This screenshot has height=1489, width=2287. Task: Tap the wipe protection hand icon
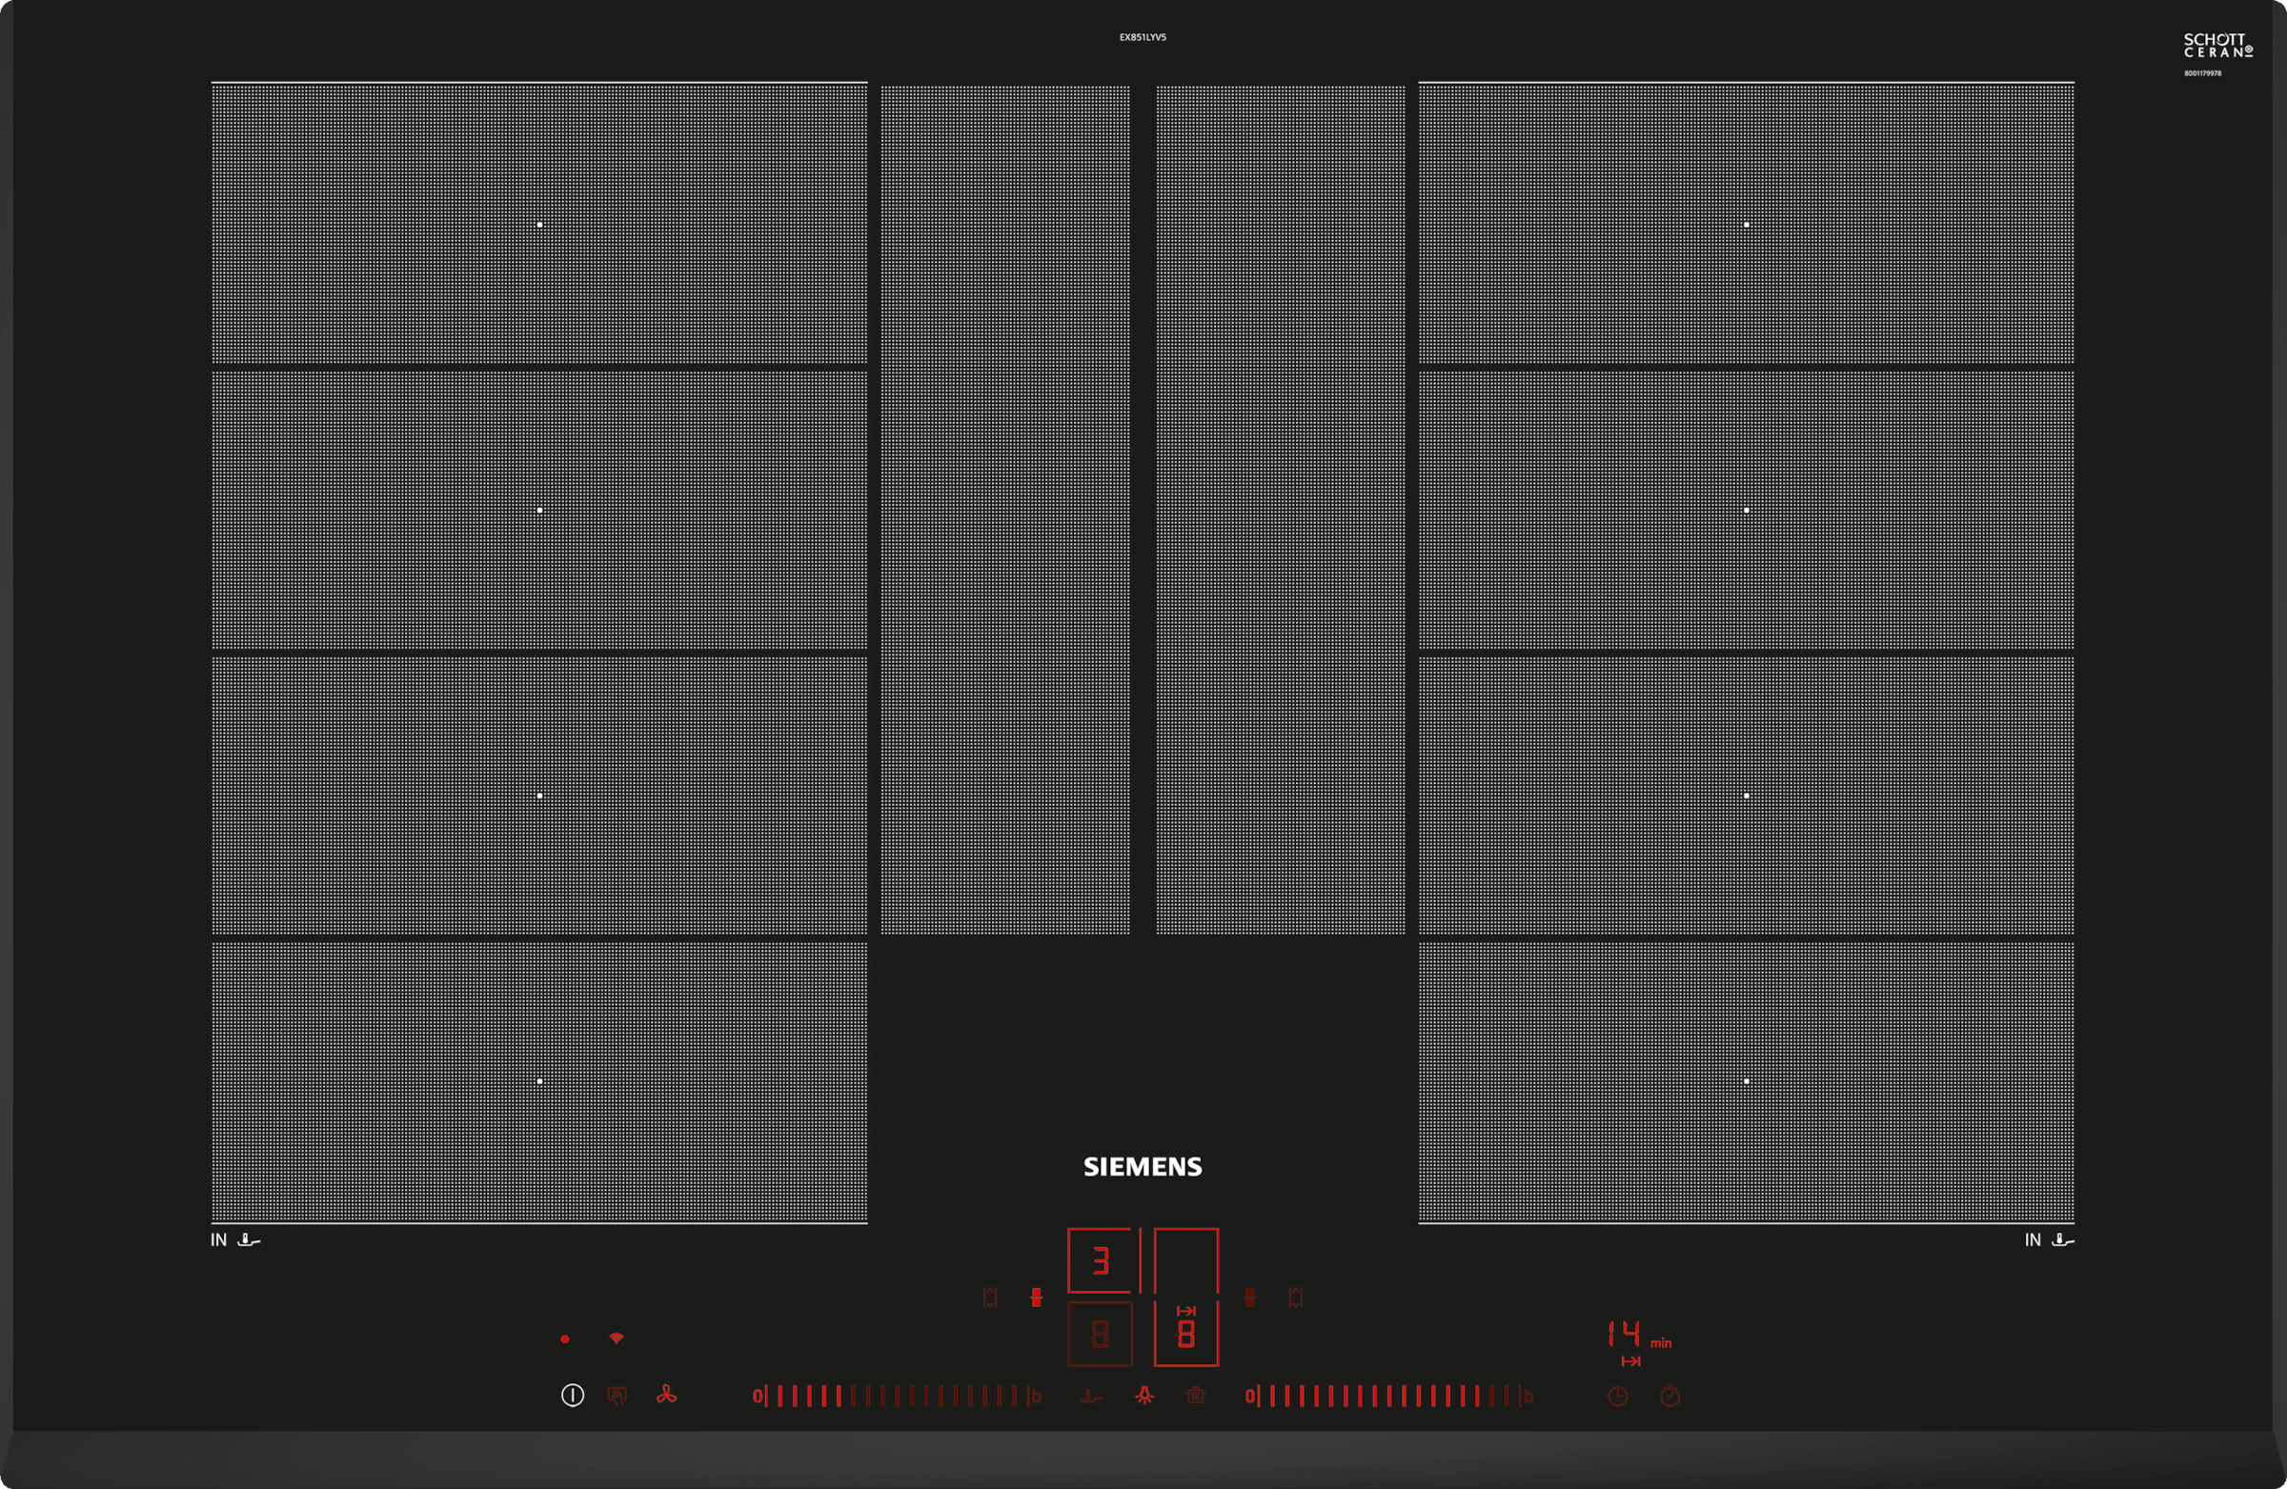pyautogui.click(x=617, y=1396)
